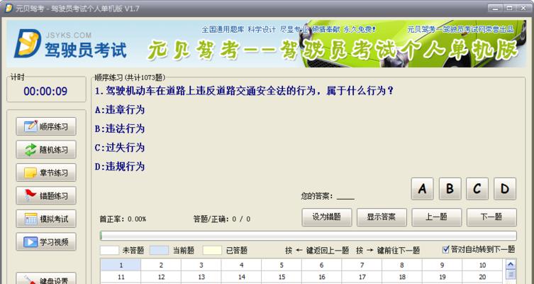
Task: Go to previous question 上一题
Action: pos(437,217)
